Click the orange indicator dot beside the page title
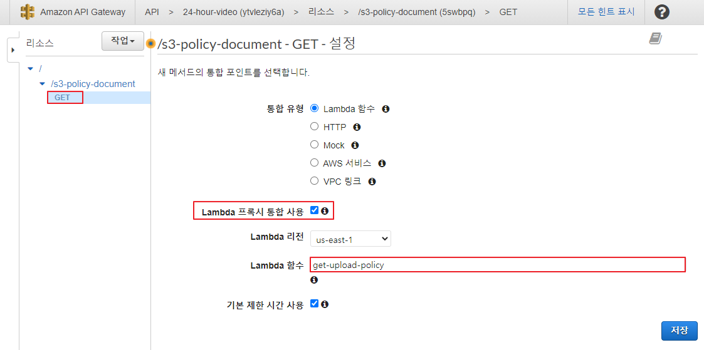The width and height of the screenshot is (704, 350). coord(151,43)
